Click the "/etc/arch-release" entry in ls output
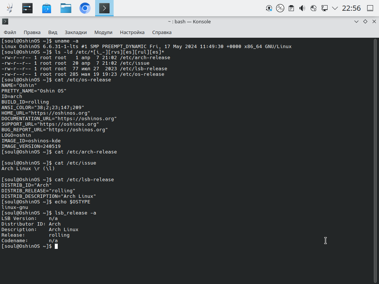 pos(145,58)
